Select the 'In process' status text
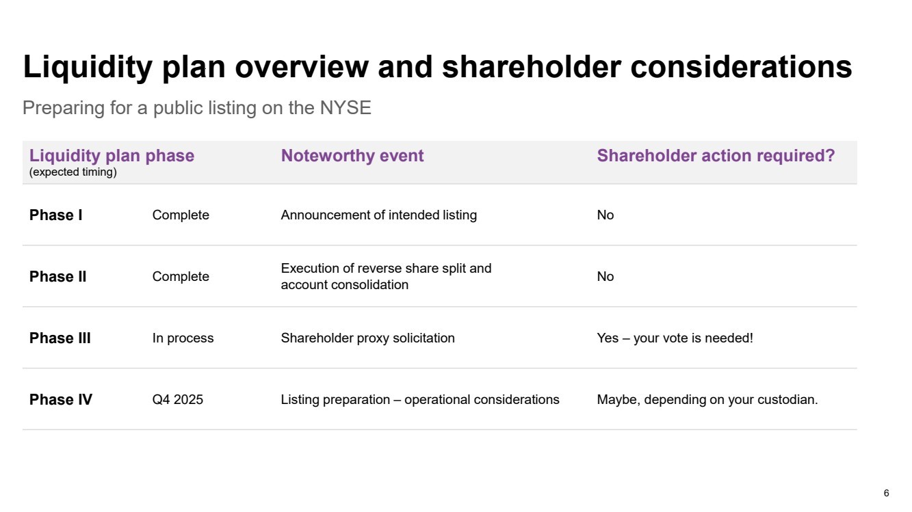The width and height of the screenshot is (912, 512). 183,338
